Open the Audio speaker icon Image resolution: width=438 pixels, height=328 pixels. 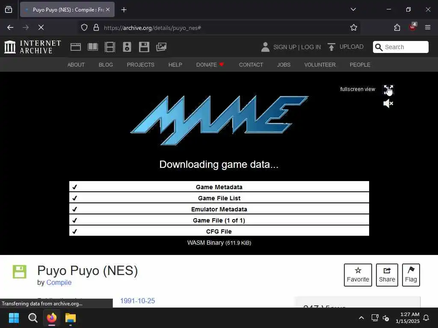click(127, 47)
